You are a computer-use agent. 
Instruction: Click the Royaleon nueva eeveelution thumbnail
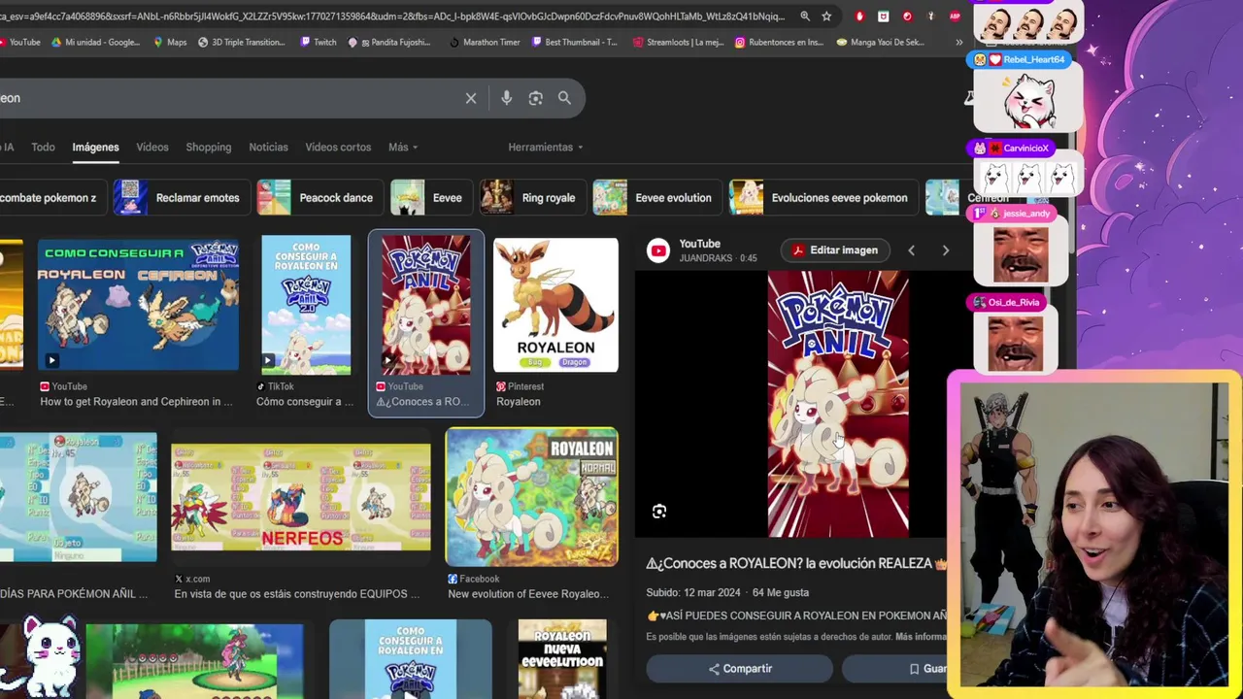coord(562,659)
